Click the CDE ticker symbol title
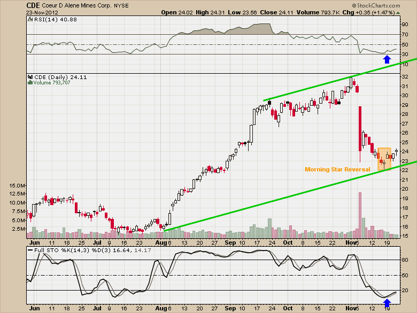This screenshot has width=417, height=313. click(33, 5)
